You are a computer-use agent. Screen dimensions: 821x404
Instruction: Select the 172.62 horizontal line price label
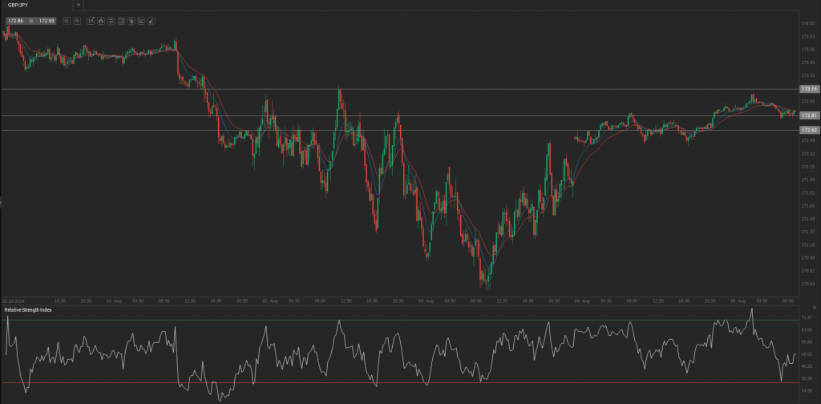(808, 130)
